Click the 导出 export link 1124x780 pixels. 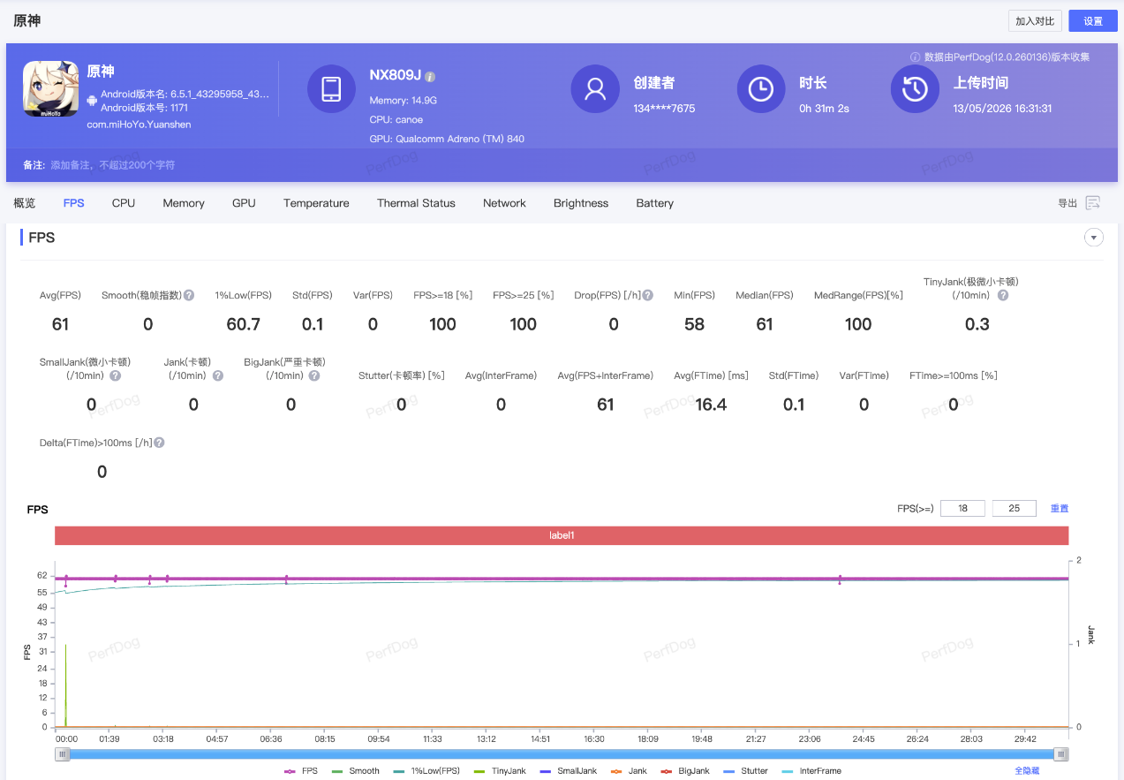[1067, 203]
